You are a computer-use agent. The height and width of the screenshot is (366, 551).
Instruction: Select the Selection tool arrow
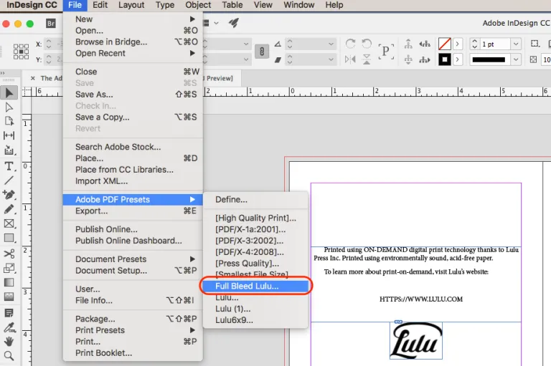[x=9, y=93]
